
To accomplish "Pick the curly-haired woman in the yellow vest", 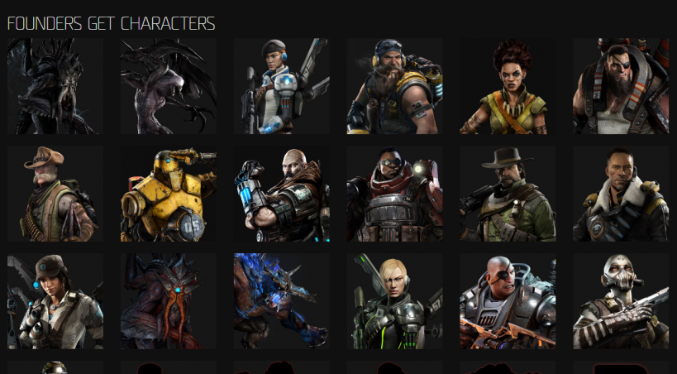I will [x=508, y=86].
